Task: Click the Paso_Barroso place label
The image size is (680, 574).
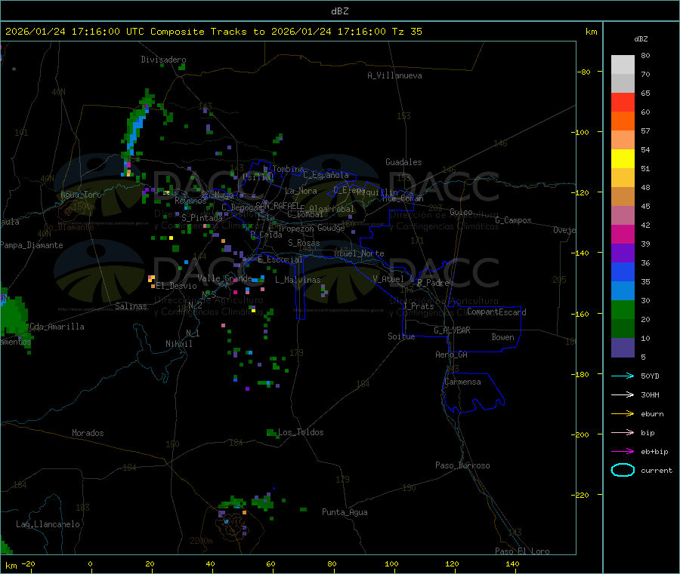Action: (462, 465)
